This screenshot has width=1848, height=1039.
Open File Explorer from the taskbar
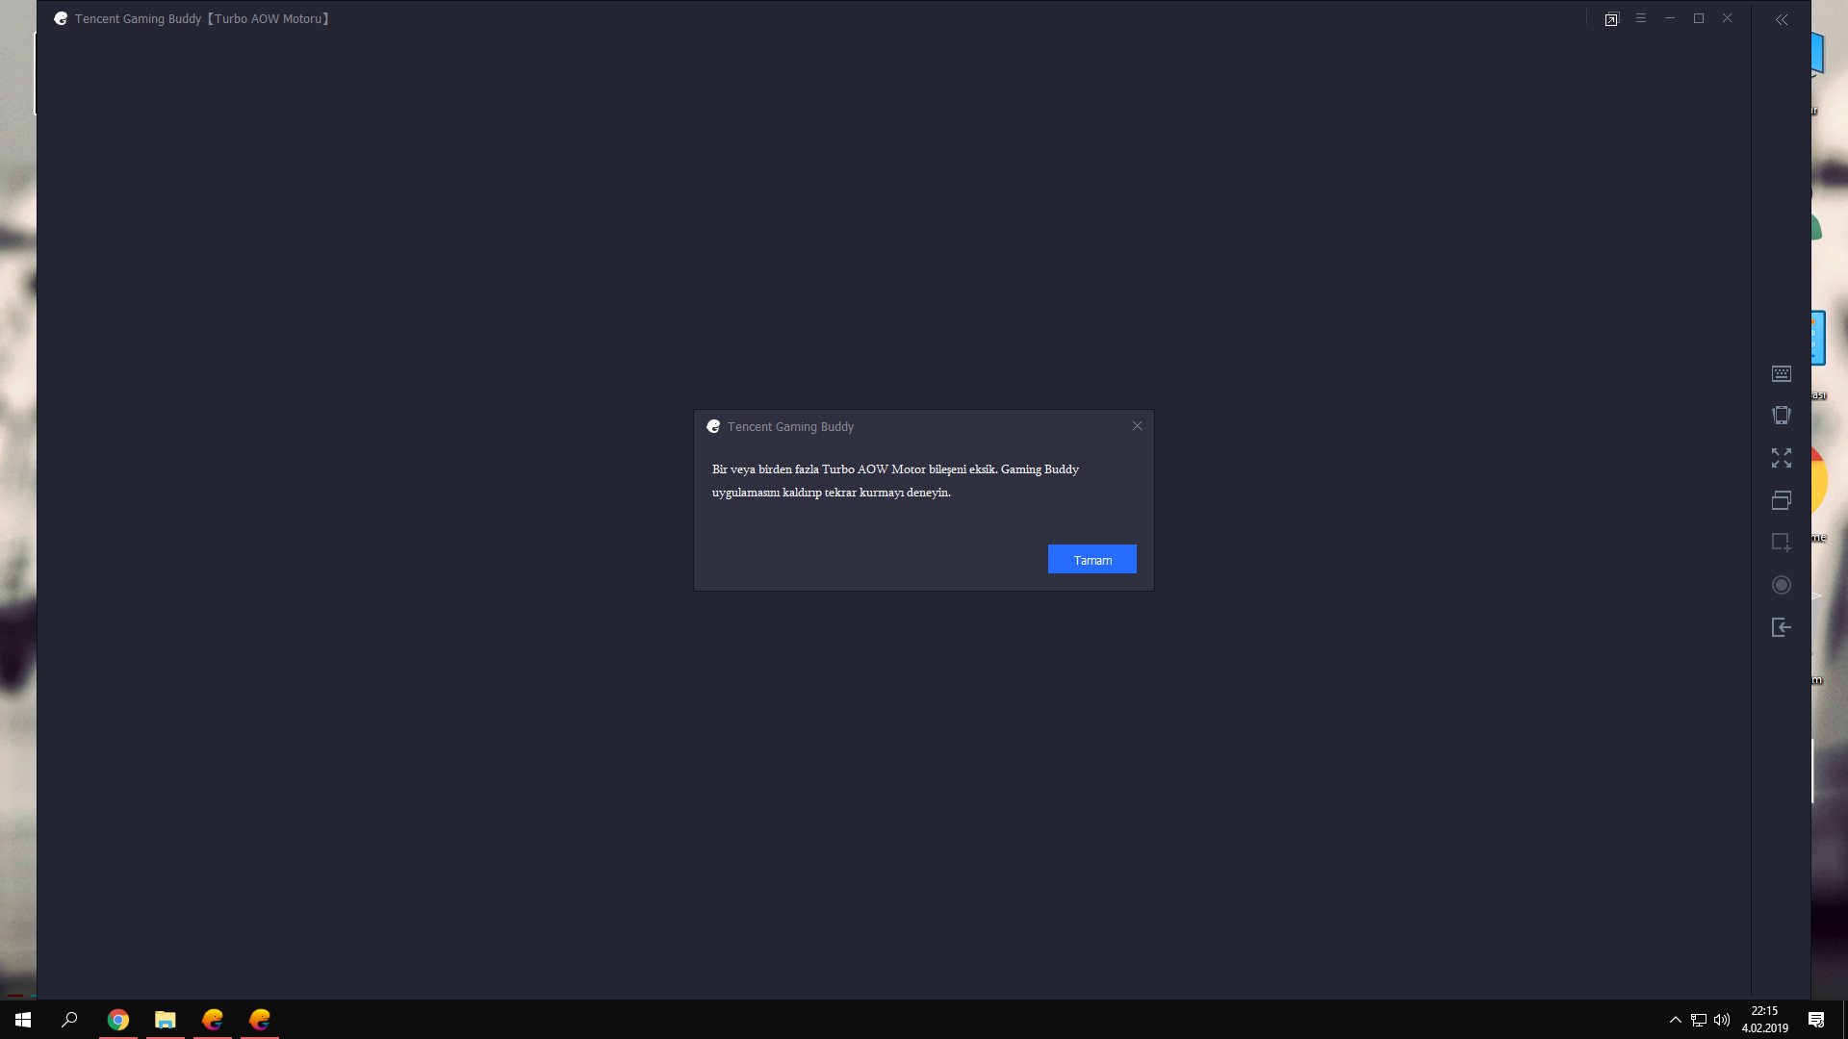point(166,1020)
